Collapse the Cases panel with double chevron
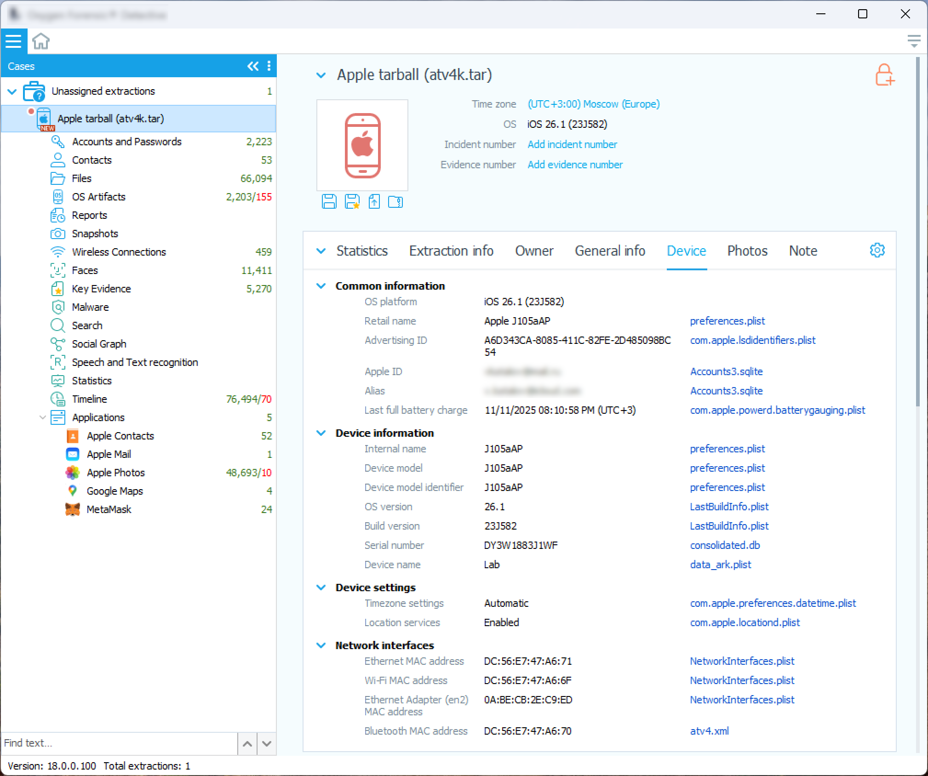The image size is (928, 776). (x=252, y=66)
